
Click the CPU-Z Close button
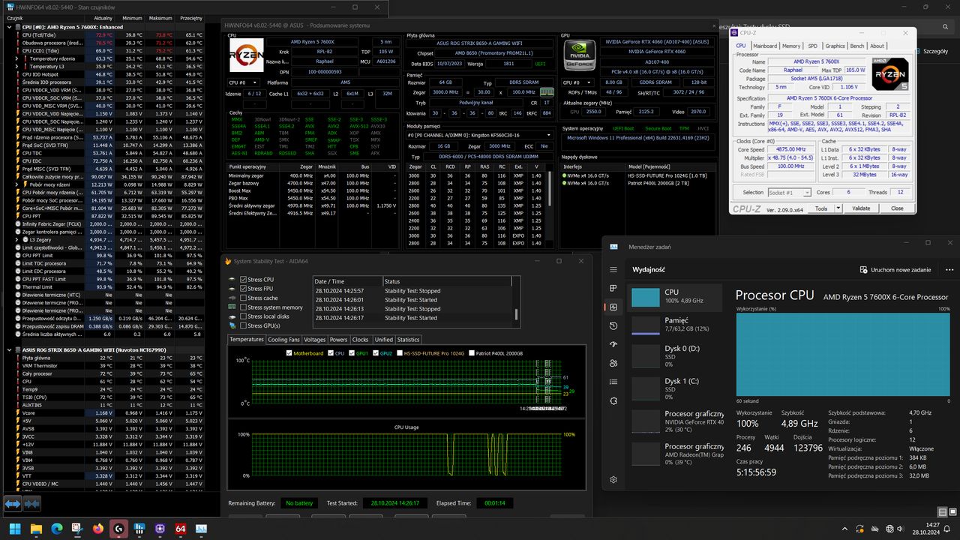coord(897,208)
